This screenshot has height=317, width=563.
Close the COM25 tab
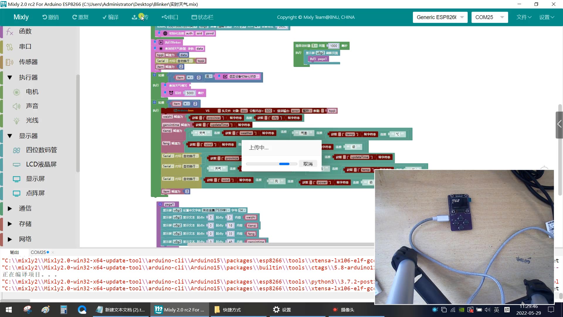[53, 252]
